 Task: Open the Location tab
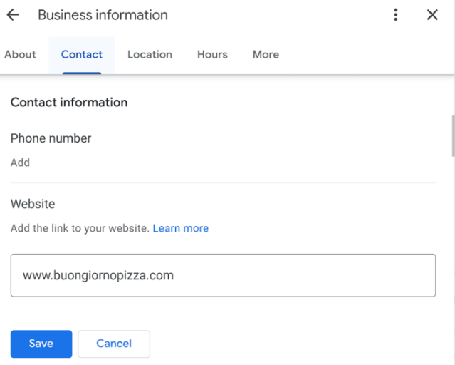(150, 54)
